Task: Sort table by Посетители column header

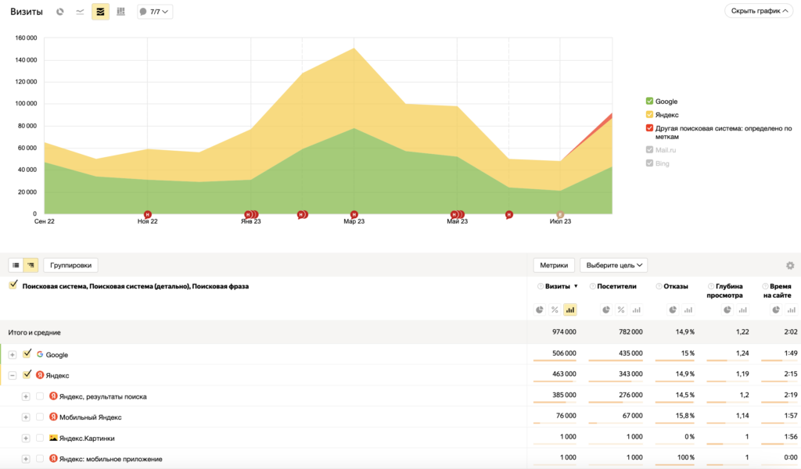Action: coord(616,286)
